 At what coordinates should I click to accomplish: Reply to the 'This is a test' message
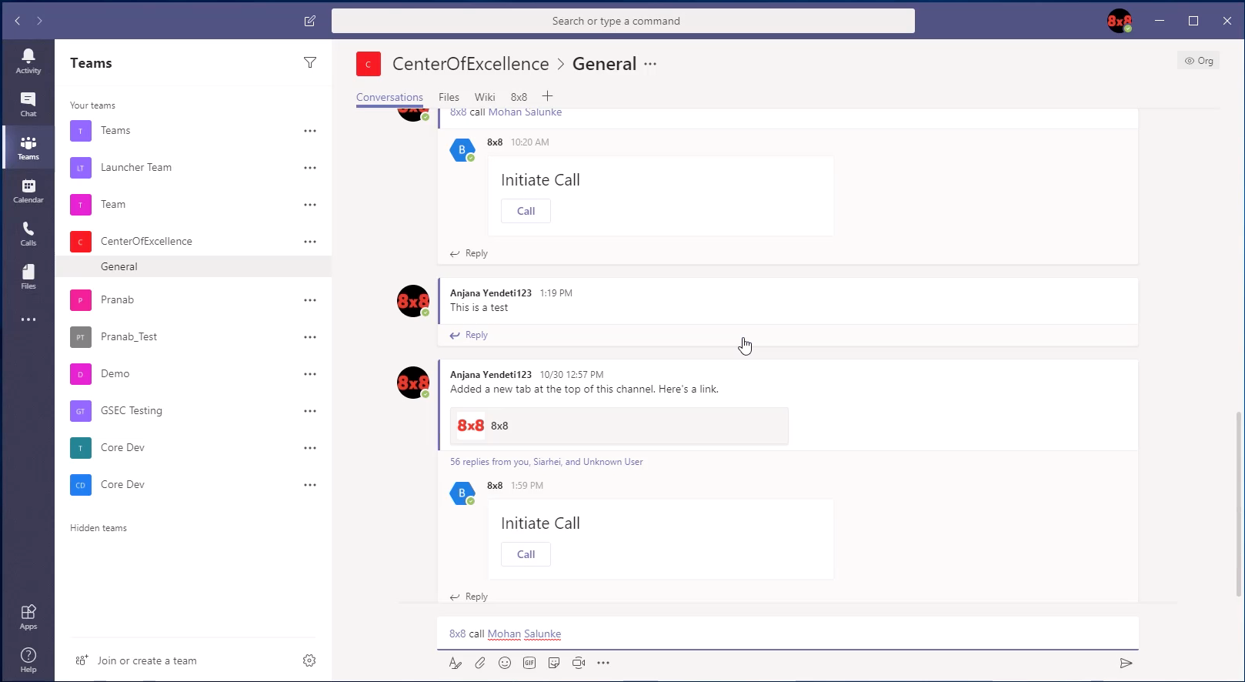[x=469, y=335]
